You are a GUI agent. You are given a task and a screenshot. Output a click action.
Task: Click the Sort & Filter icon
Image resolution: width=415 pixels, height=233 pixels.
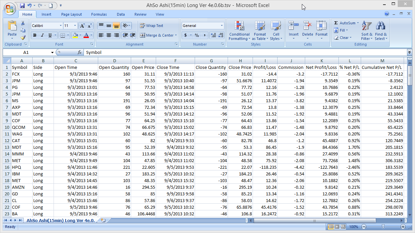367,26
